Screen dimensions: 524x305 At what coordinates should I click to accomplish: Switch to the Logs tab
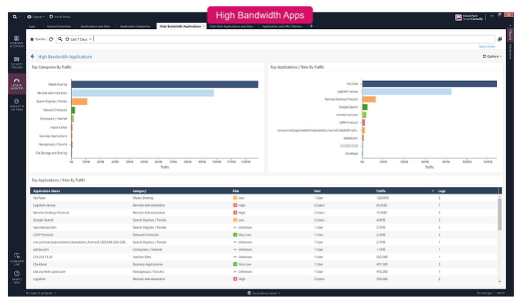pyautogui.click(x=32, y=26)
